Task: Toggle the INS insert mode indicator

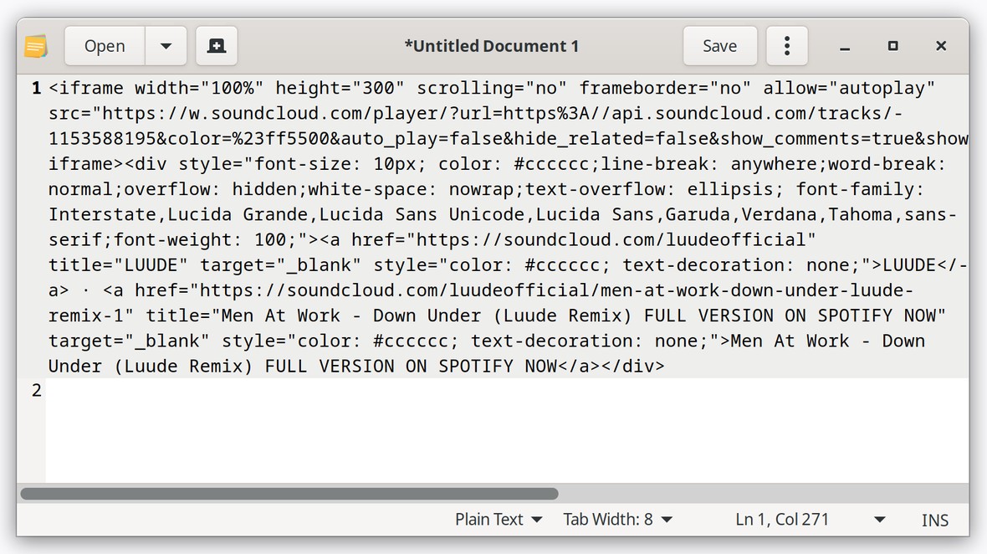Action: [x=935, y=520]
